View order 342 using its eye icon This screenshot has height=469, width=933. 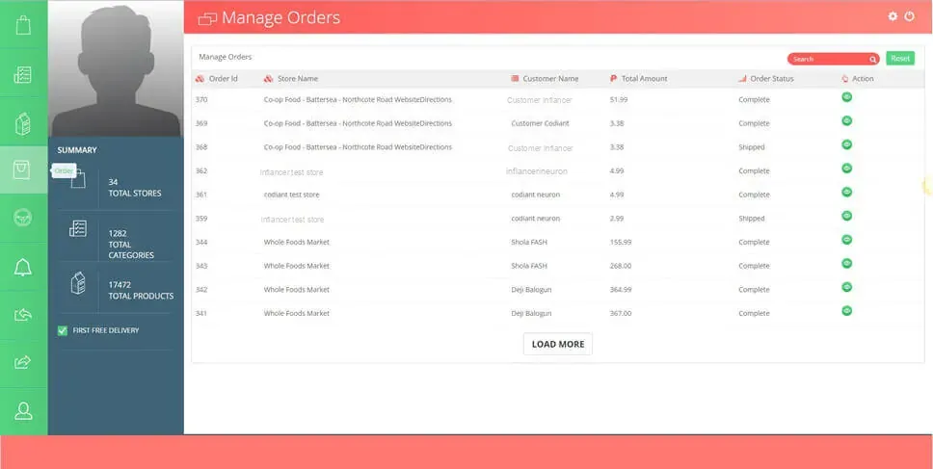(x=846, y=287)
